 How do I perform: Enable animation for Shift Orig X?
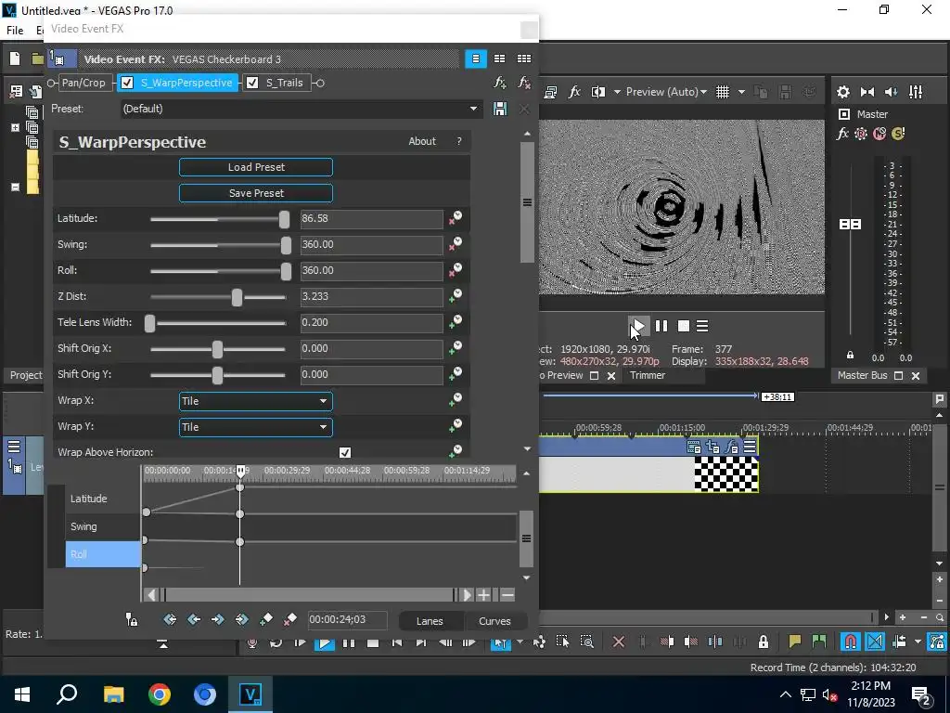click(455, 349)
